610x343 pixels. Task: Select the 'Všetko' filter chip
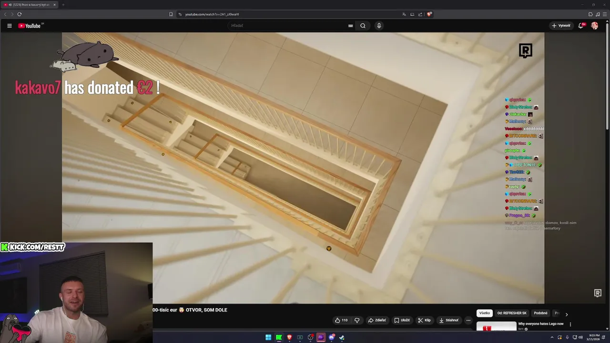coord(485,313)
